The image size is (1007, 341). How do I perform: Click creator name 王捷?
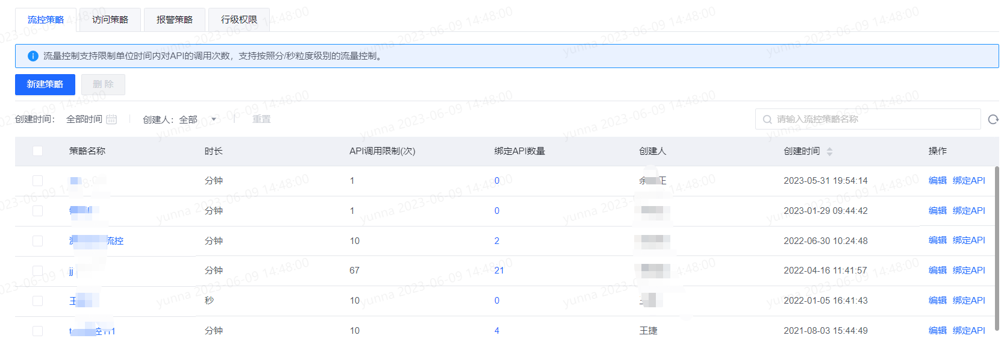[x=648, y=331]
